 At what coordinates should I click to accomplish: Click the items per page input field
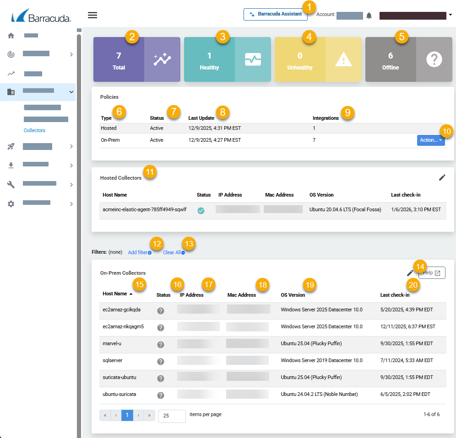tap(172, 416)
